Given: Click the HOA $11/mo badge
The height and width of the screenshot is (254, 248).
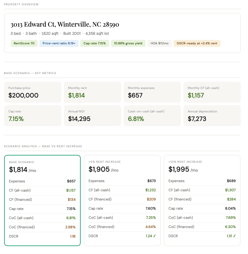Looking at the screenshot, I should [159, 43].
